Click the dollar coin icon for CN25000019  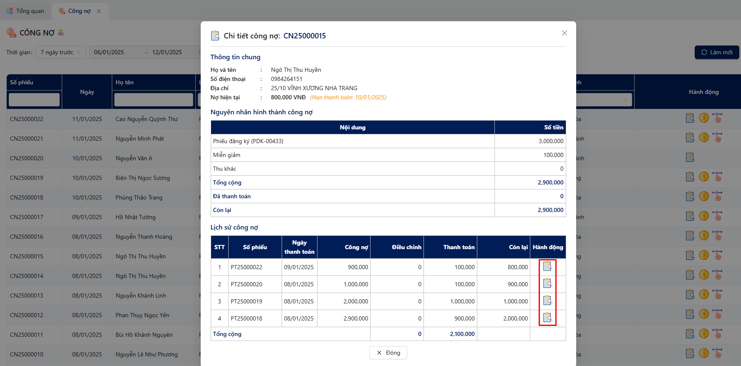704,177
